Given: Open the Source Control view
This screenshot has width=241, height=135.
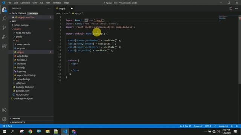Looking at the screenshot, I should 4,28.
